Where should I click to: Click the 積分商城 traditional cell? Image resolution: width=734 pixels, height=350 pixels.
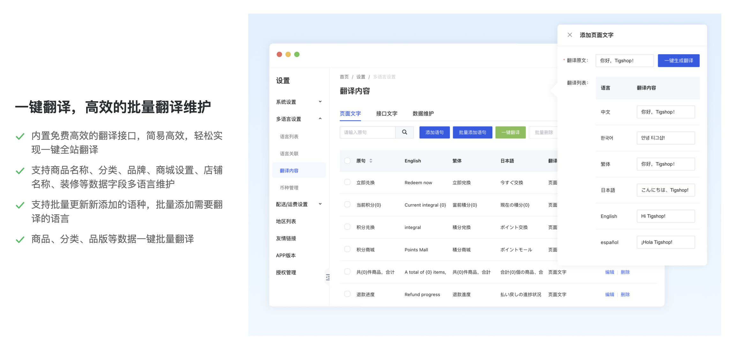[x=461, y=250]
